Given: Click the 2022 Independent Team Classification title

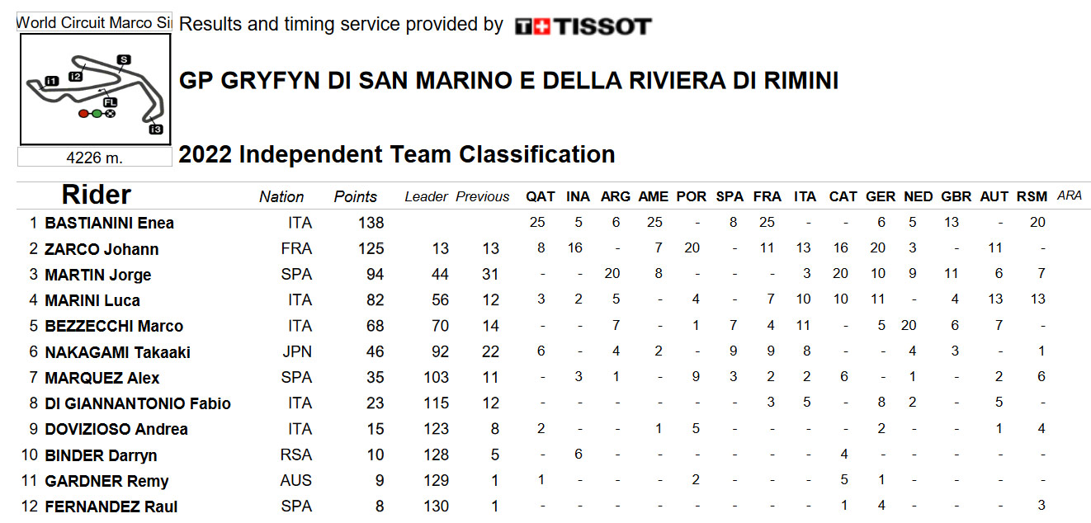Looking at the screenshot, I should point(397,154).
